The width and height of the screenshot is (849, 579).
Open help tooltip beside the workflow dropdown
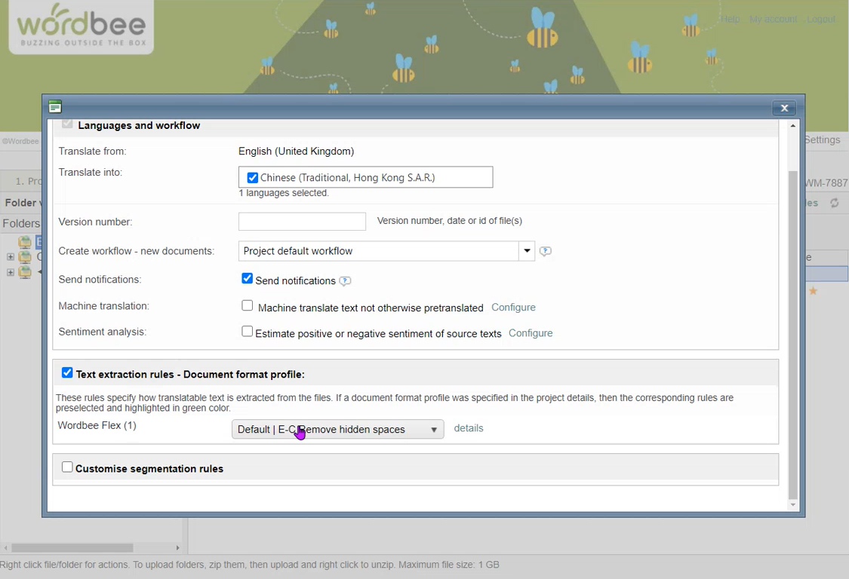coord(545,251)
